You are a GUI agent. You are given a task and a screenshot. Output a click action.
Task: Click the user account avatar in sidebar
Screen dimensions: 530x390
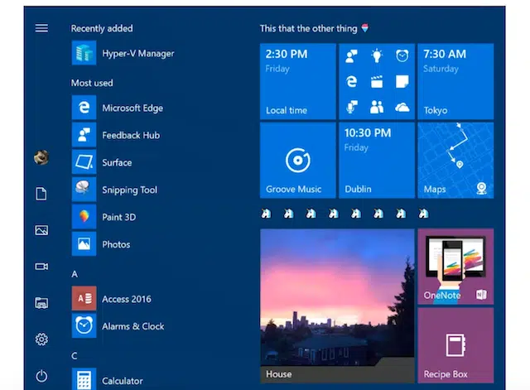(x=41, y=157)
